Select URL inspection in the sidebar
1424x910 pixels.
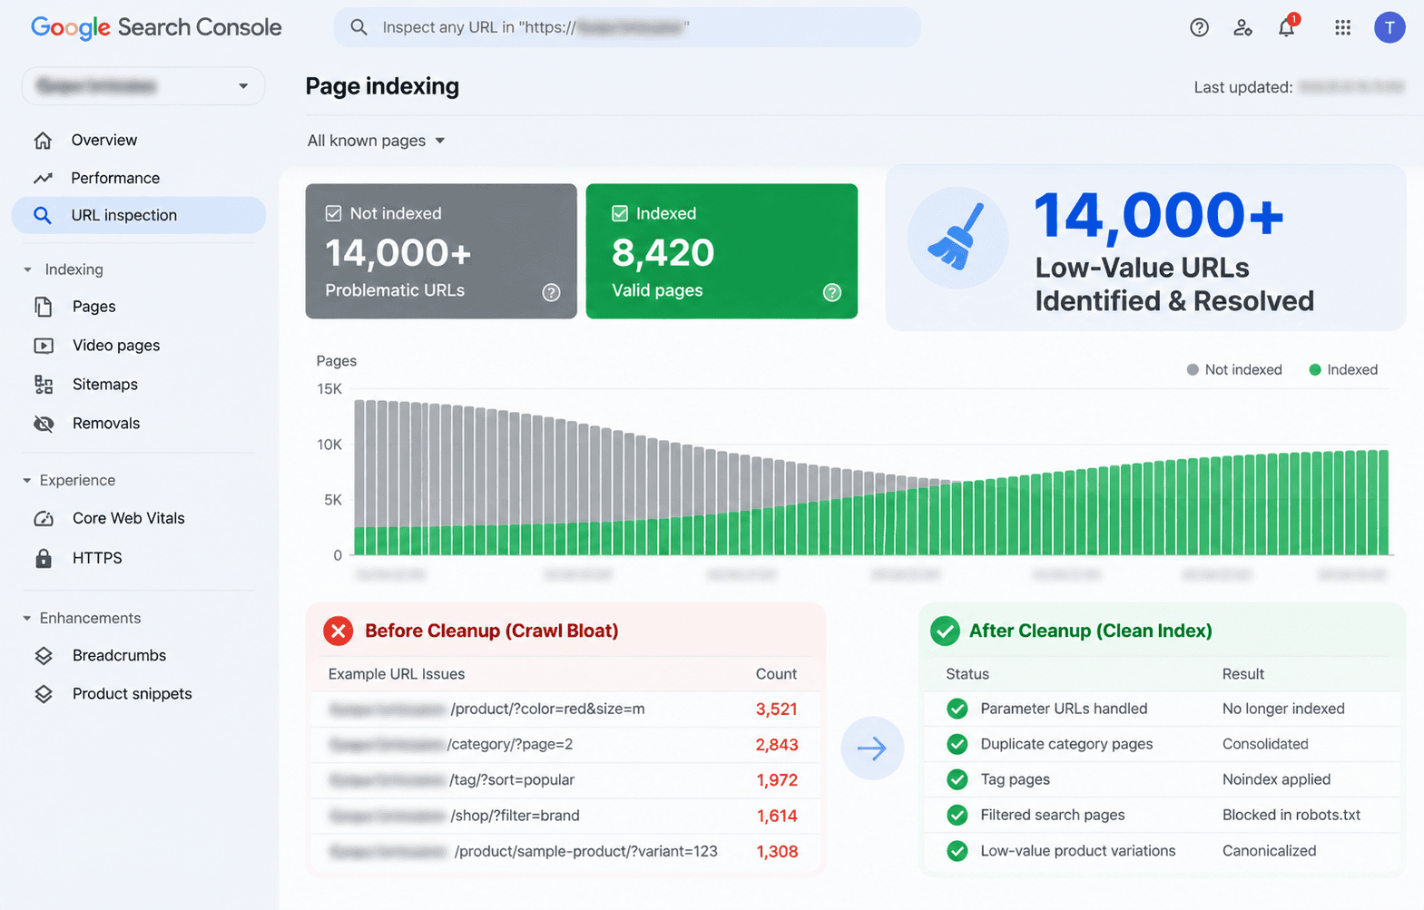pyautogui.click(x=139, y=215)
